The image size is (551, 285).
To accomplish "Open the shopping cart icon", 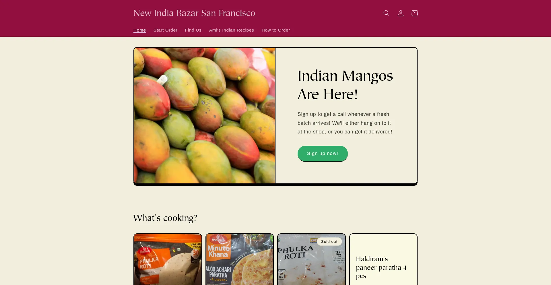I will pyautogui.click(x=414, y=13).
